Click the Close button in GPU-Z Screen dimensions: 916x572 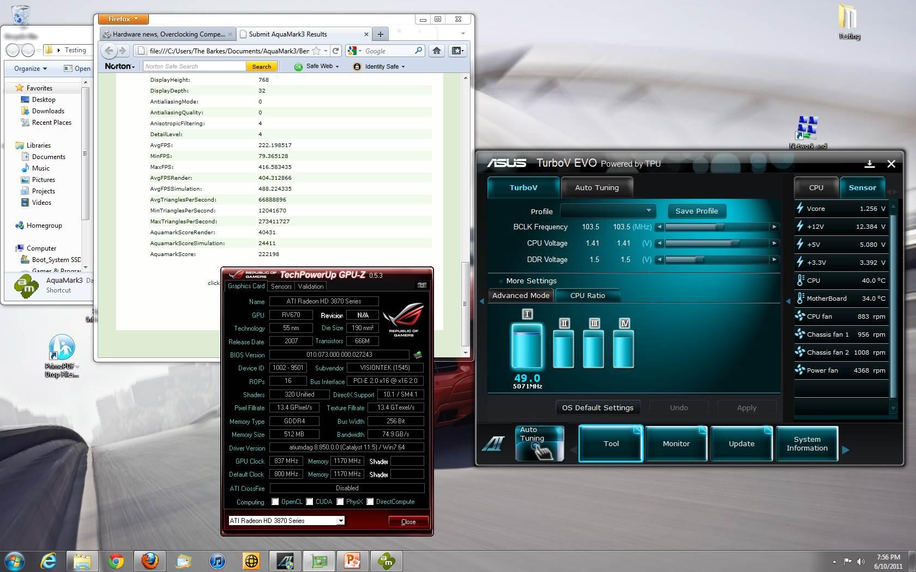[x=408, y=521]
